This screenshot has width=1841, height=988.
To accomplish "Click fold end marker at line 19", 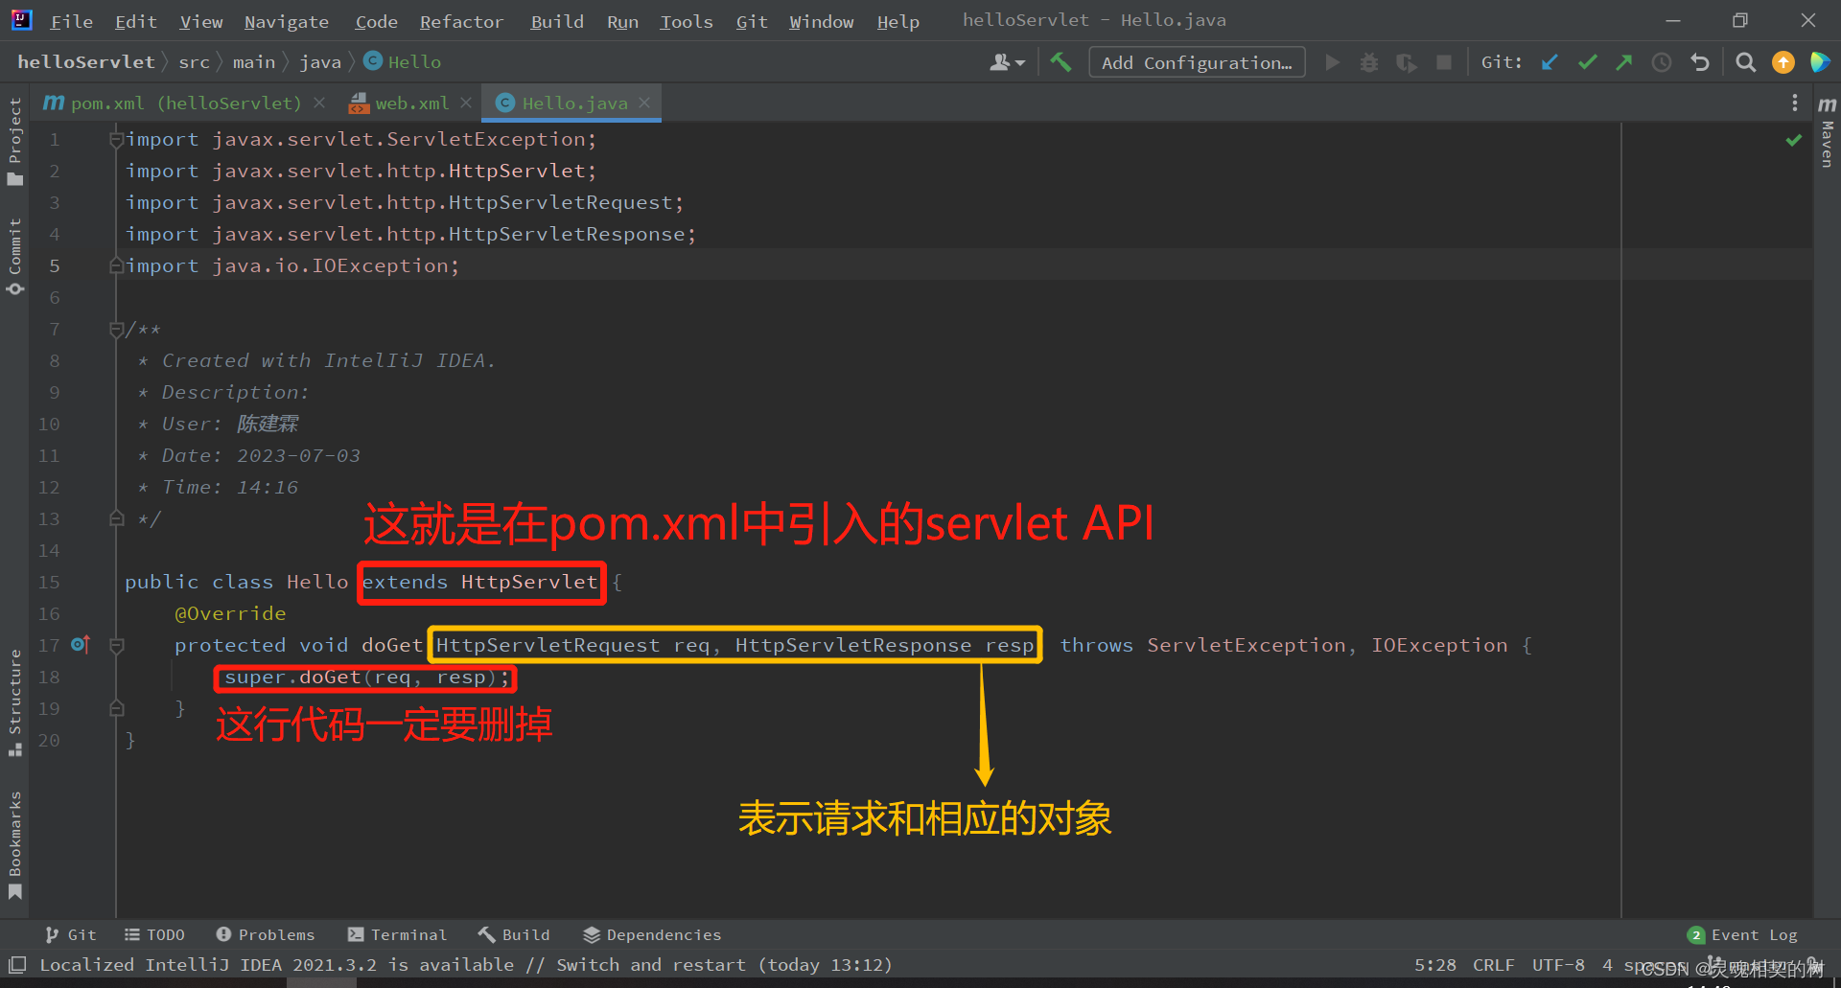I will (116, 709).
